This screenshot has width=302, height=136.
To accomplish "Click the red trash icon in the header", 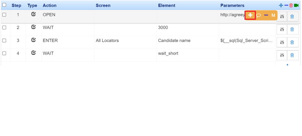I will (291, 5).
